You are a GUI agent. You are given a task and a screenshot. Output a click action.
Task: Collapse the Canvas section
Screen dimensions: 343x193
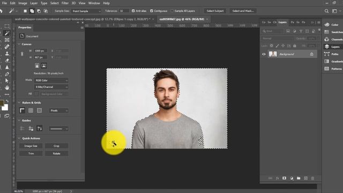tap(19, 44)
